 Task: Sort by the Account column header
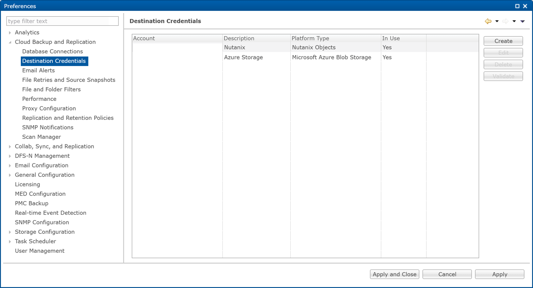tap(177, 38)
